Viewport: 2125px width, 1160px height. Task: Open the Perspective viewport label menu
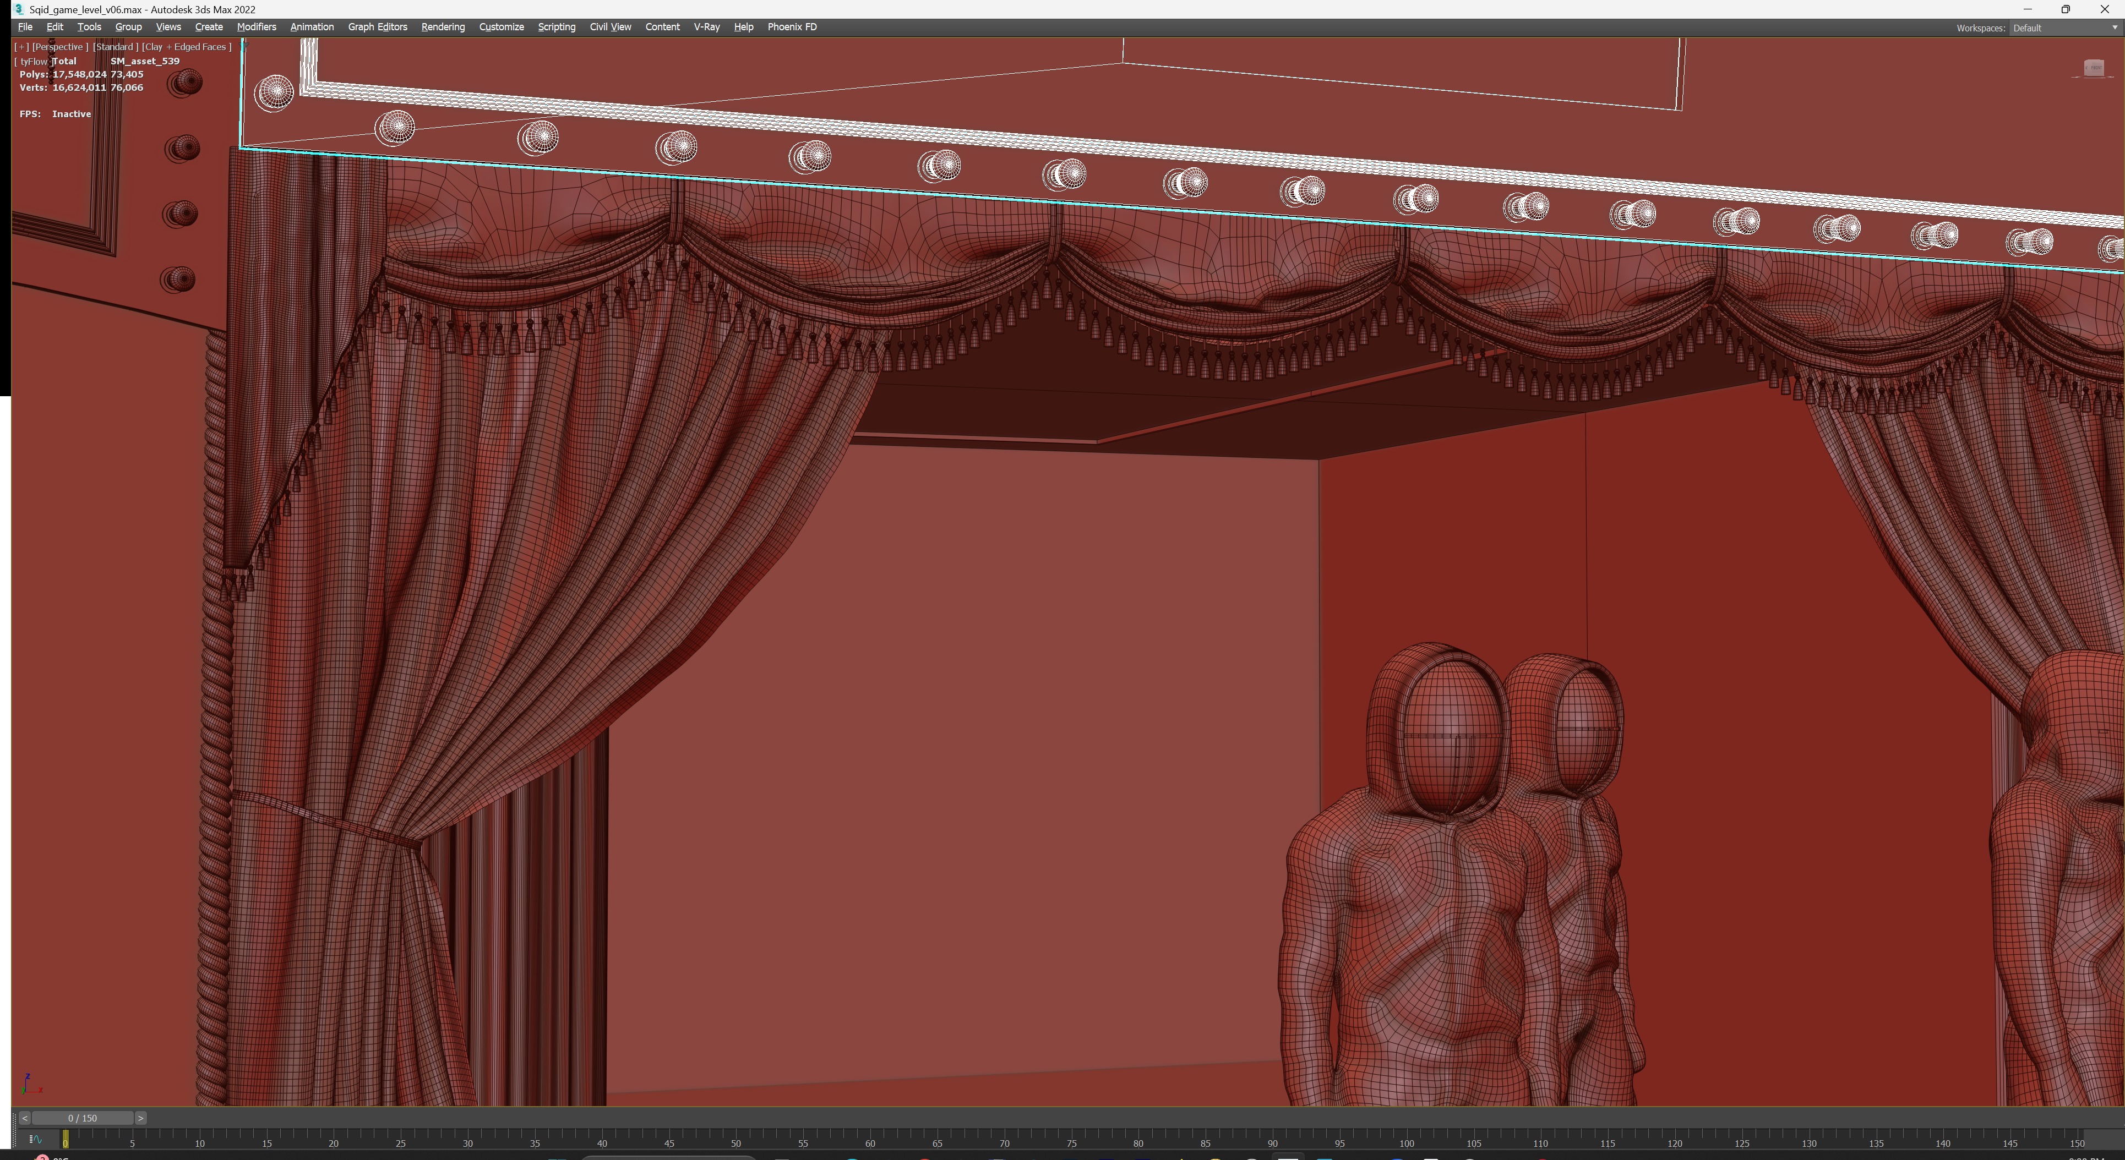pos(59,47)
